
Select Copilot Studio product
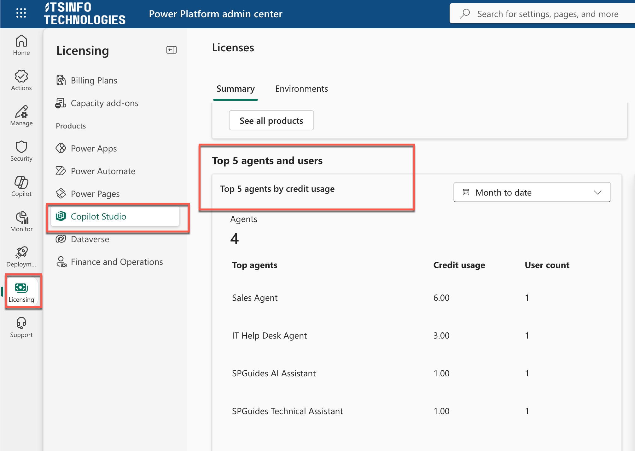(x=115, y=216)
